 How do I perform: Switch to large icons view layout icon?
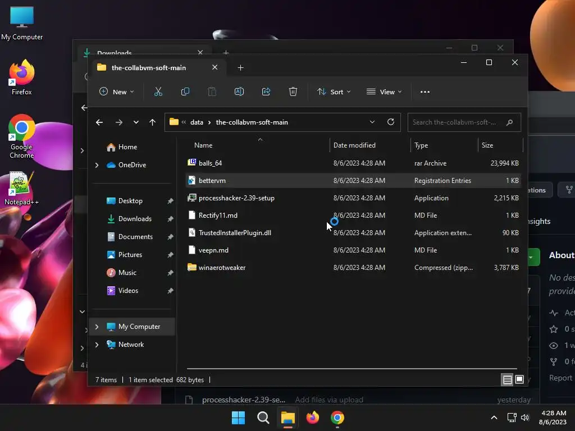point(519,379)
